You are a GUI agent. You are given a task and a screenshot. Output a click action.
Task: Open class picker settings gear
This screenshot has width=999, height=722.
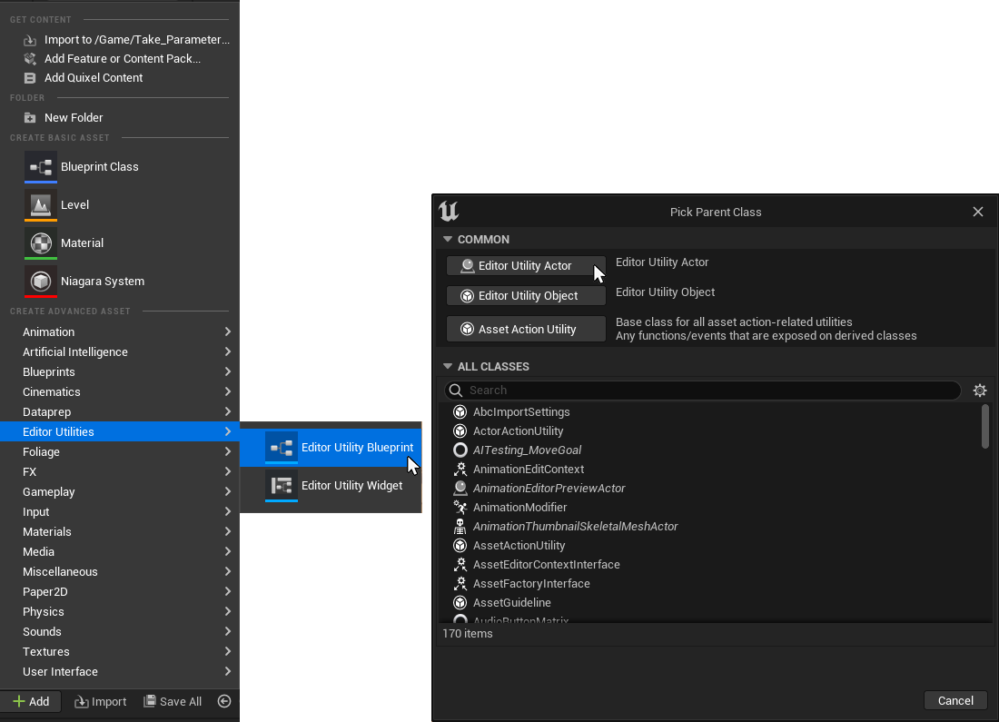979,391
